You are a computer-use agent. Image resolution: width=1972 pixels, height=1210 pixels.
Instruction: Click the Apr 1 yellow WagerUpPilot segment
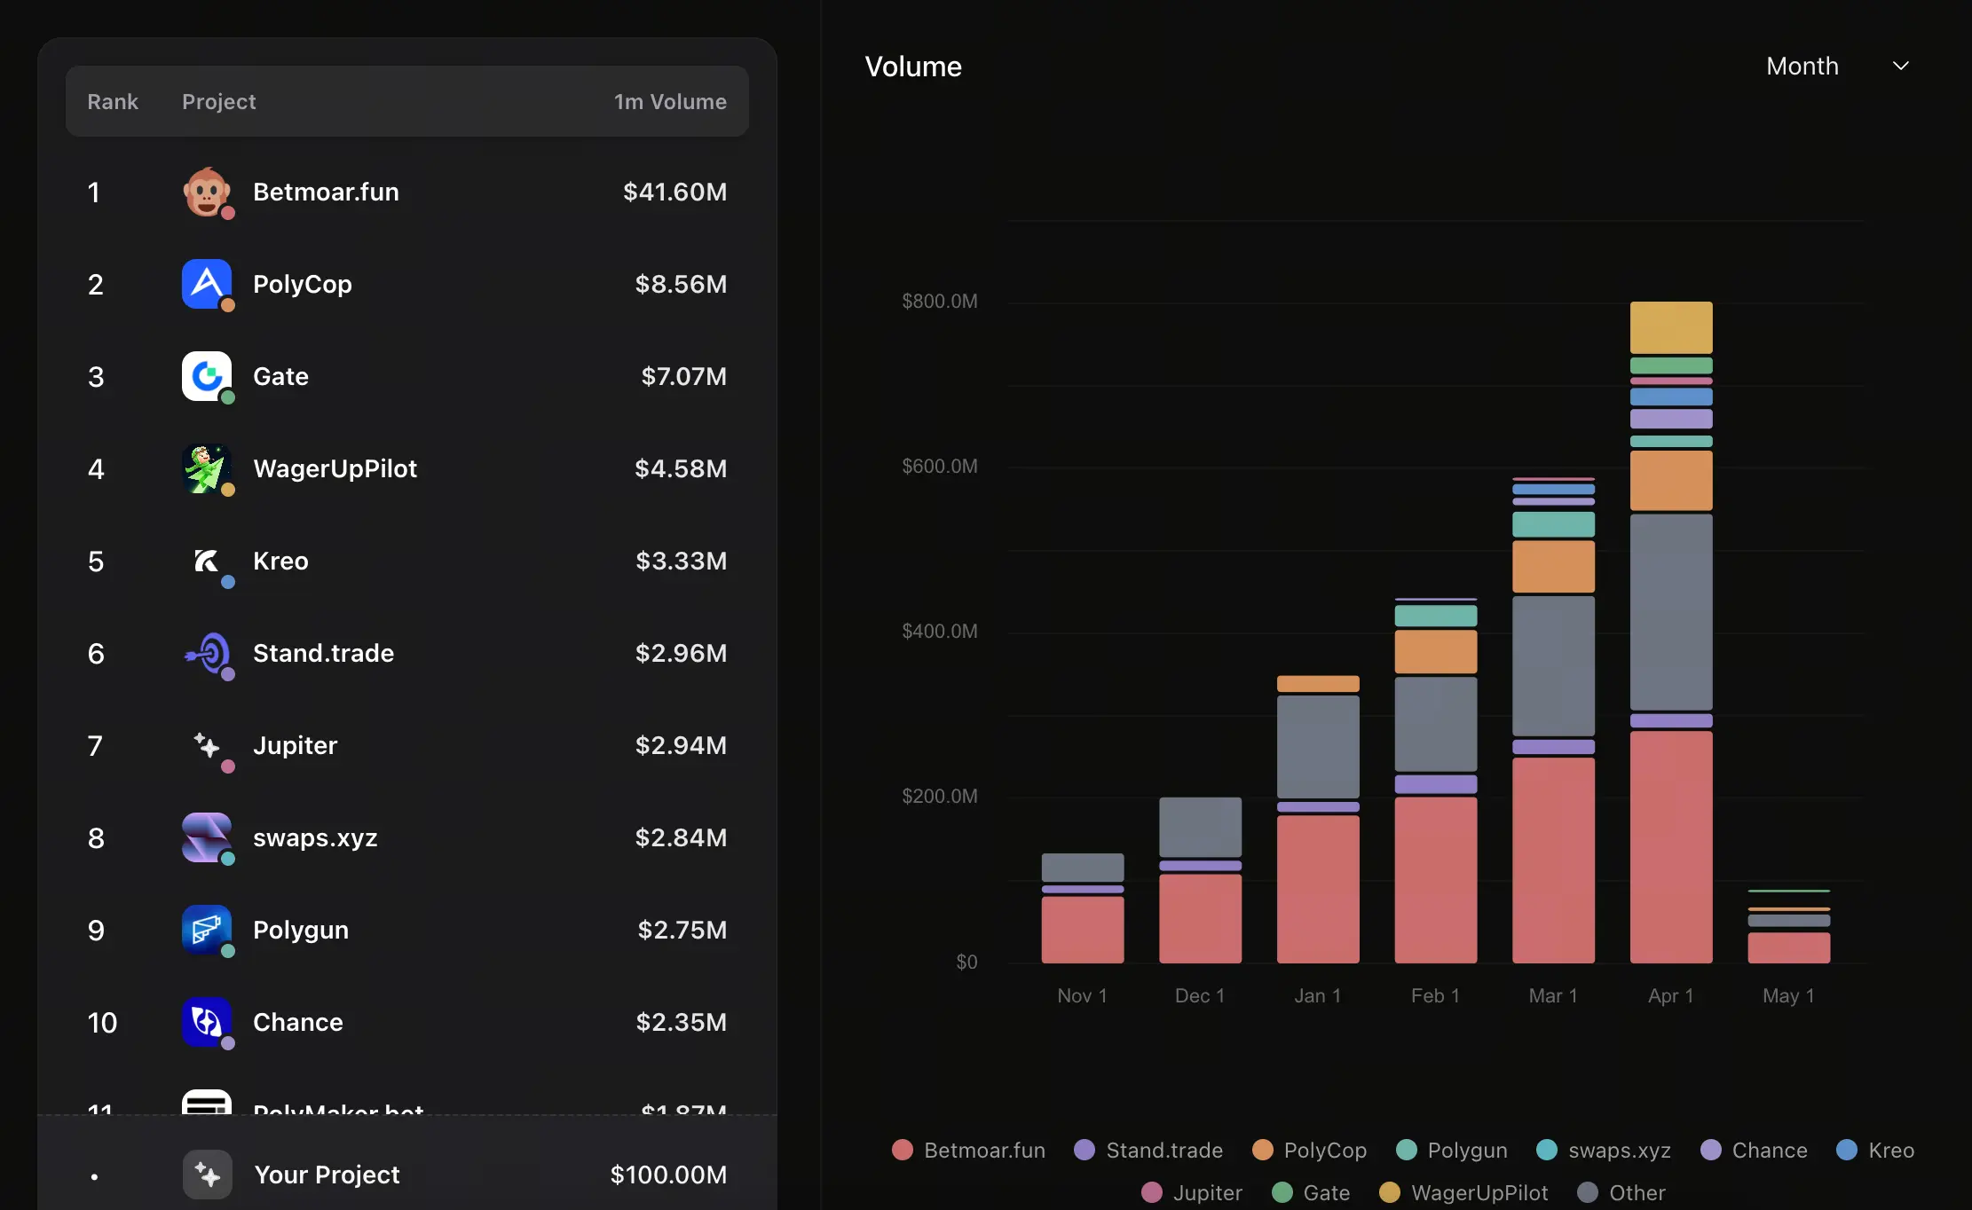click(1671, 327)
